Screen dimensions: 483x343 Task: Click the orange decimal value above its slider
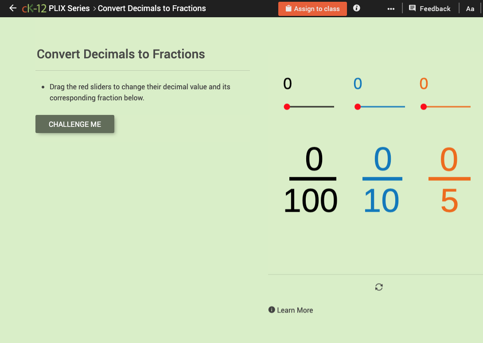(424, 83)
